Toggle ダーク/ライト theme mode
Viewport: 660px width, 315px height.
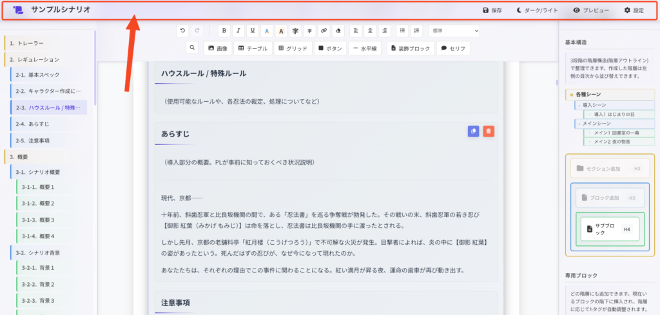tap(537, 10)
